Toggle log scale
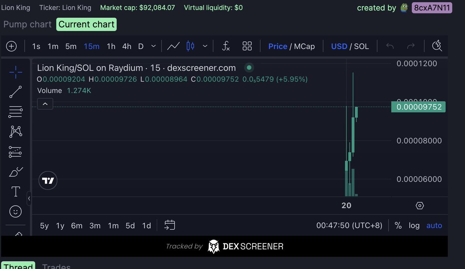 click(414, 226)
